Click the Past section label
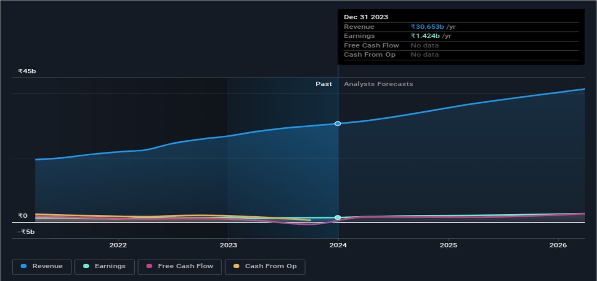597x281 pixels. click(324, 84)
